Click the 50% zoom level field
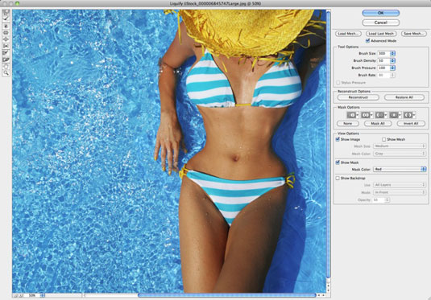431x300 pixels. 31,296
